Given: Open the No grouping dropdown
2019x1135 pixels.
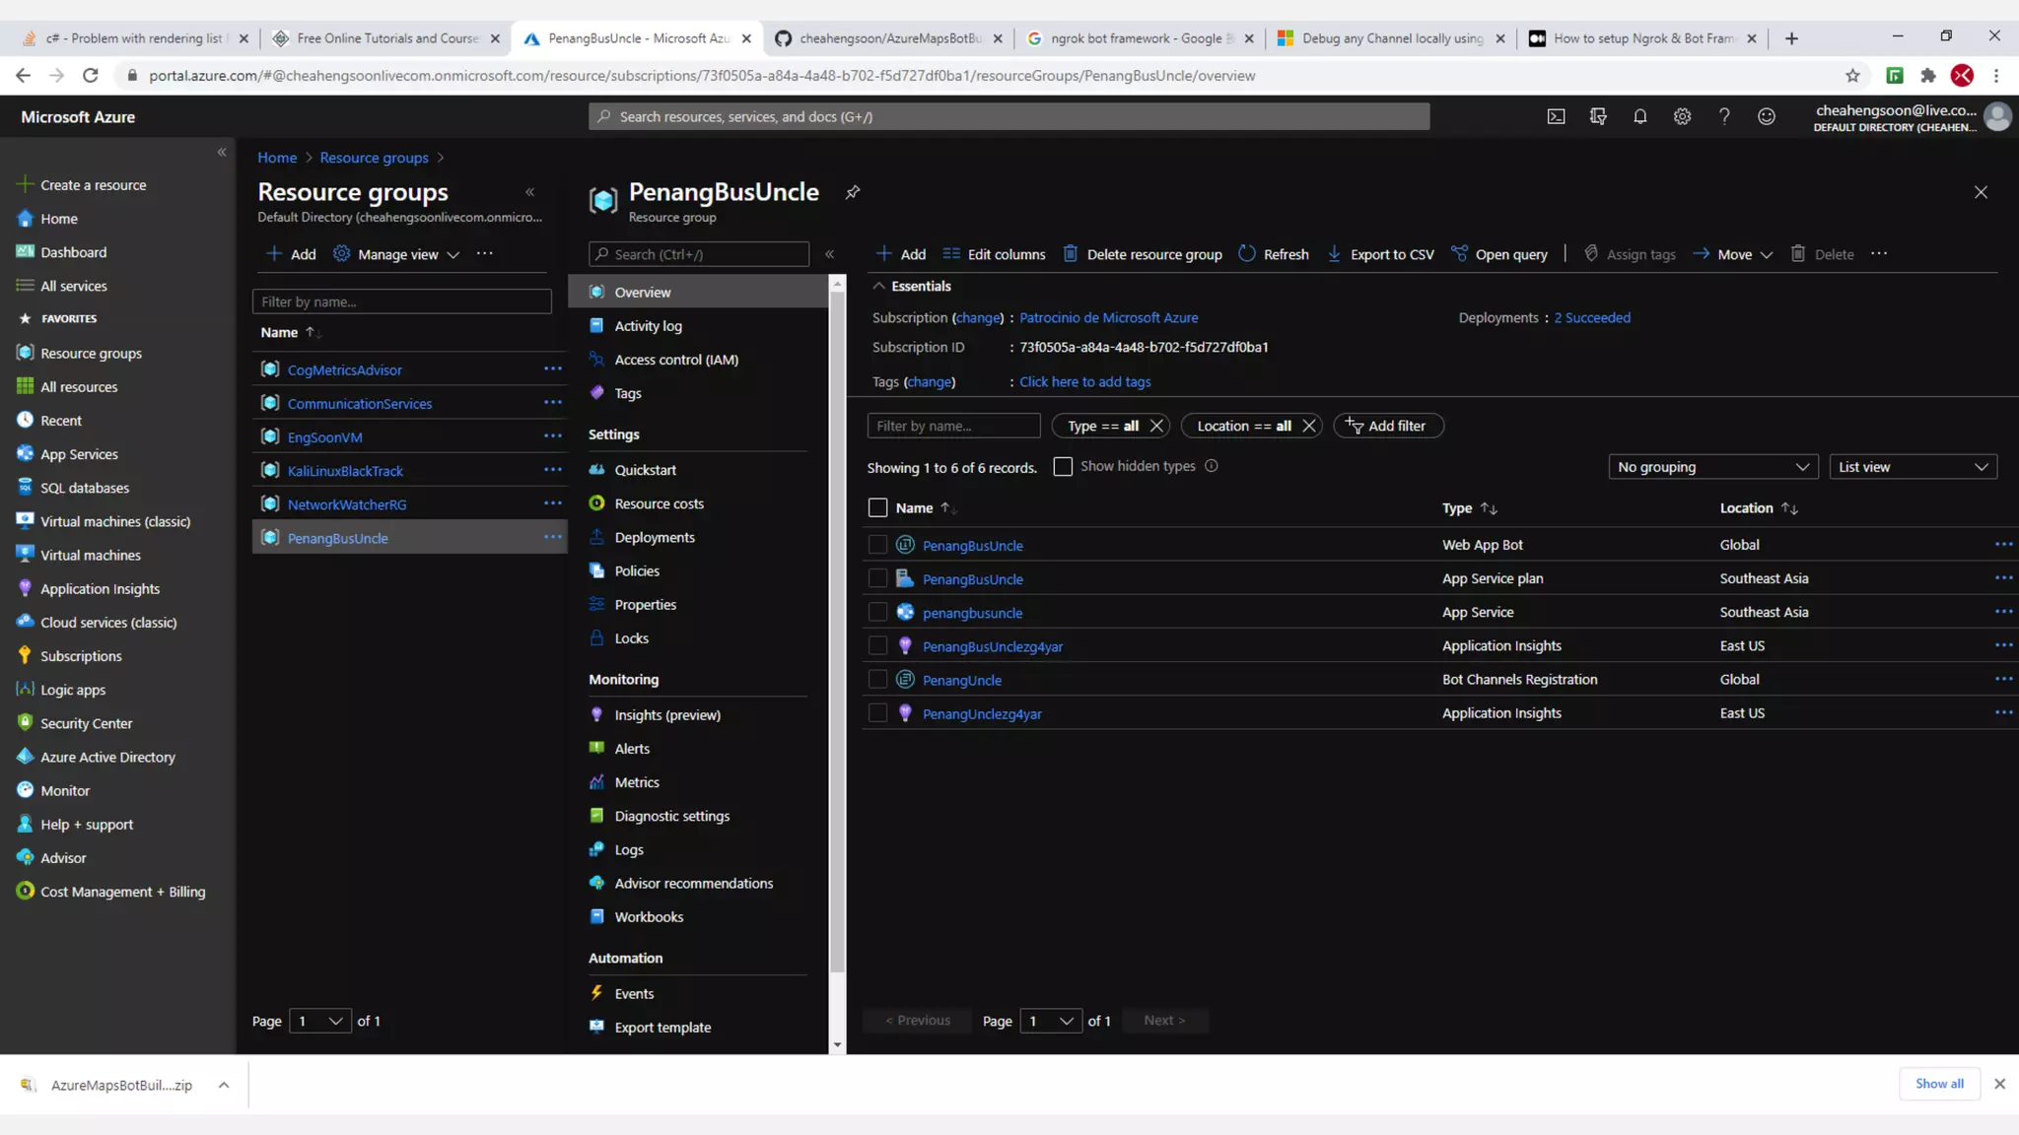Looking at the screenshot, I should tap(1712, 467).
